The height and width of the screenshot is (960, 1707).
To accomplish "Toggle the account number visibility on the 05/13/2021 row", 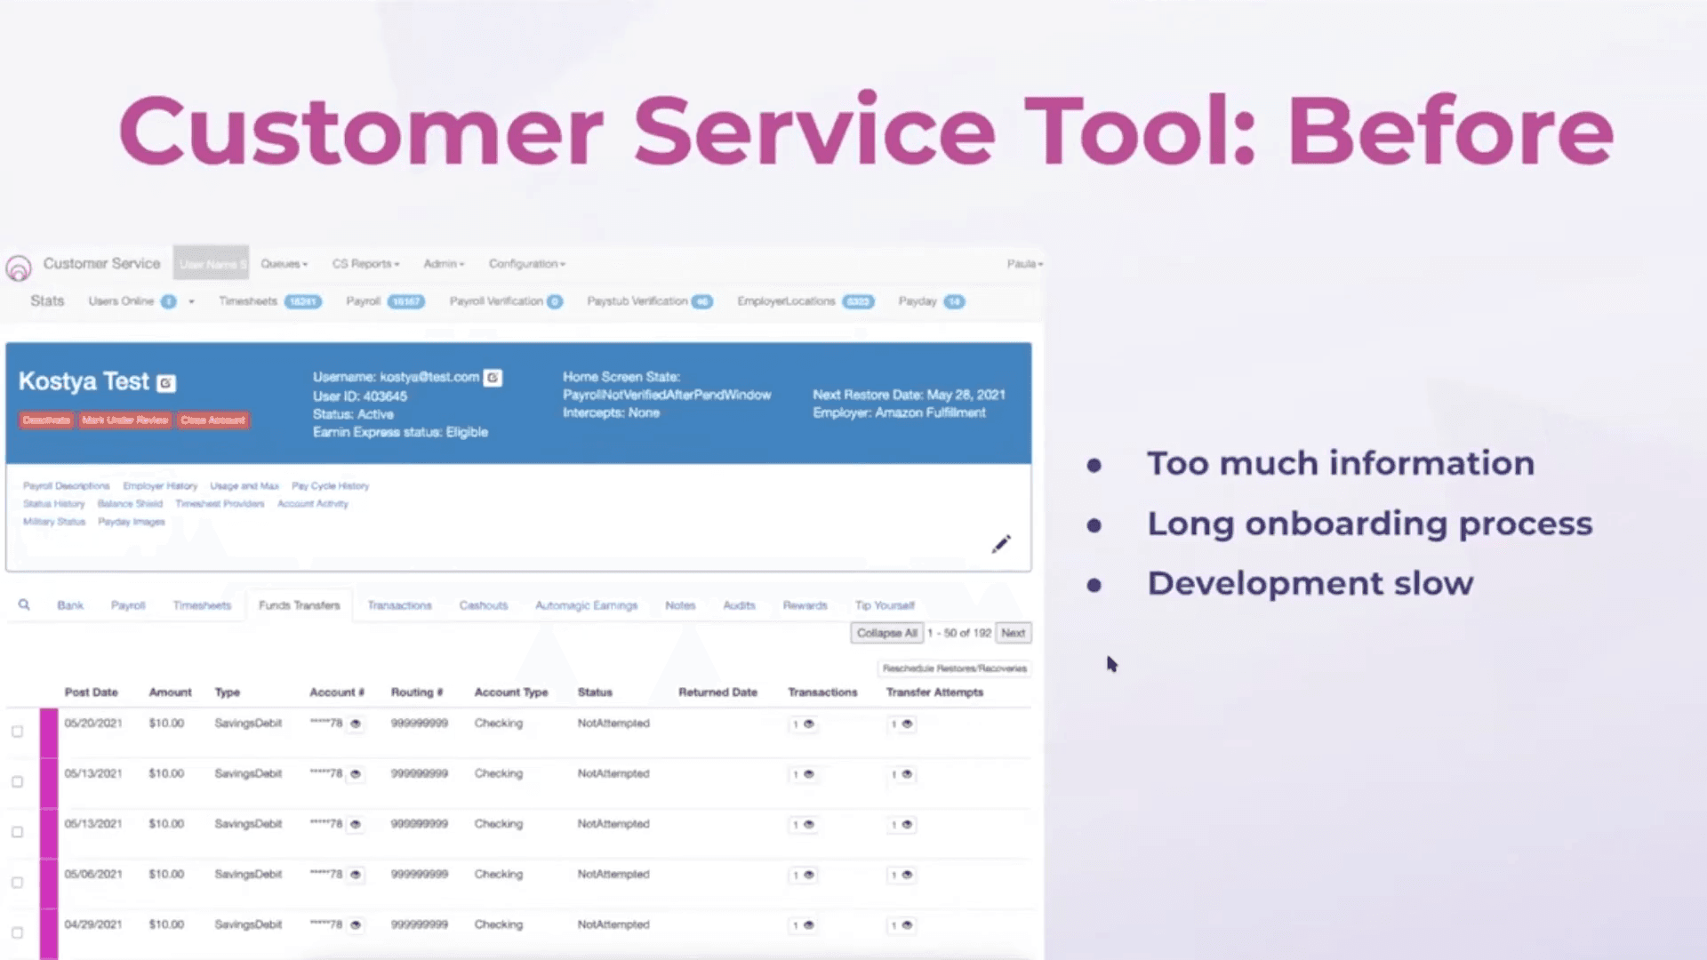I will (x=356, y=774).
